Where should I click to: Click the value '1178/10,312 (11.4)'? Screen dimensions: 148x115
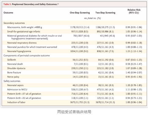80,27
